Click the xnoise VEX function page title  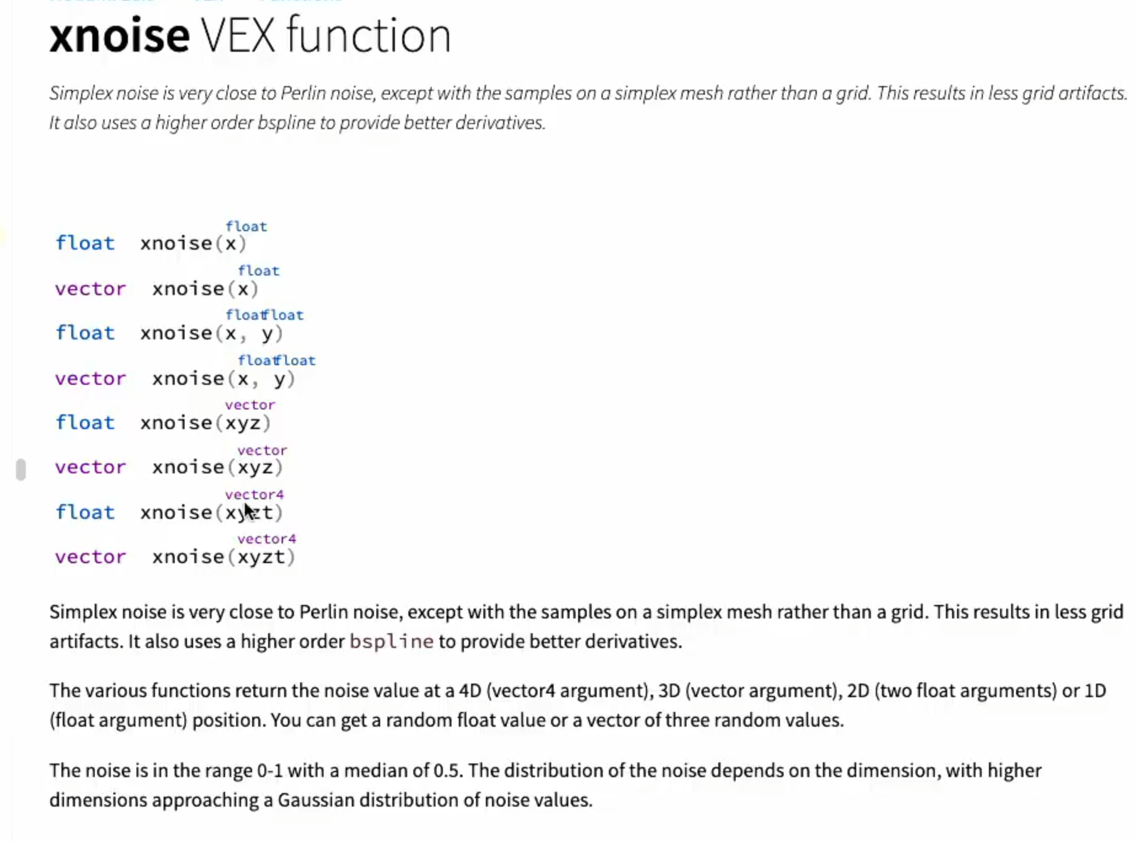coord(250,36)
